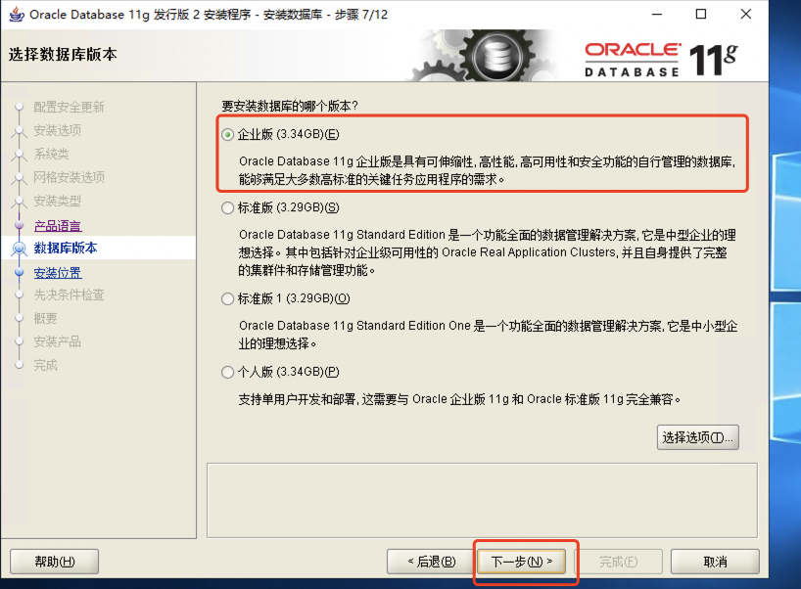The height and width of the screenshot is (589, 801).
Task: Click the 数据库版本 step marker icon
Action: [x=19, y=249]
